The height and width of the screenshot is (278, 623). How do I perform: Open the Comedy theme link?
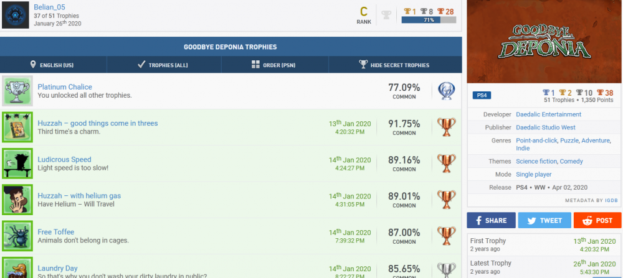571,162
